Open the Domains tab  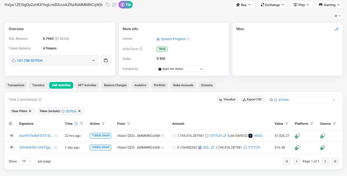point(207,85)
